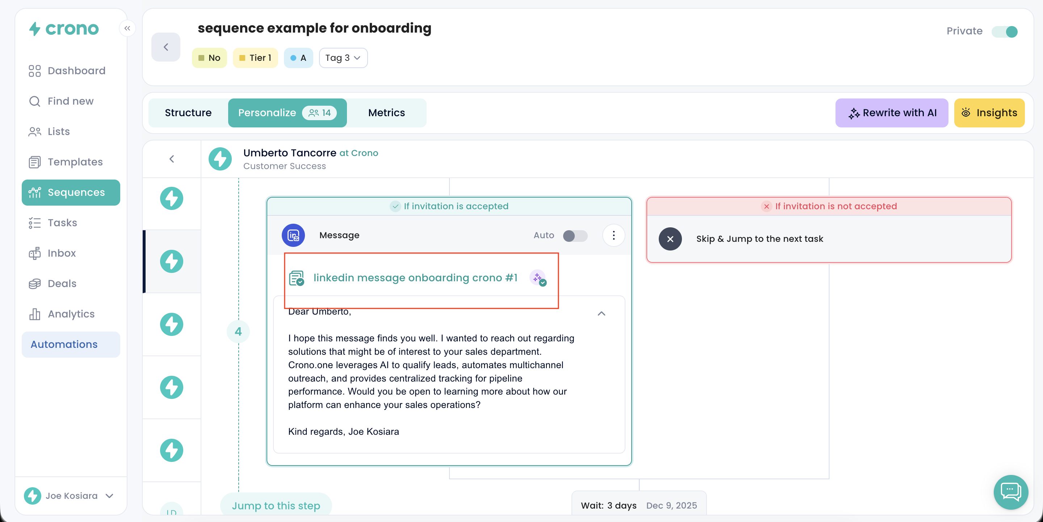1043x522 pixels.
Task: Click the collapse sidebar double-chevron icon
Action: [x=127, y=28]
